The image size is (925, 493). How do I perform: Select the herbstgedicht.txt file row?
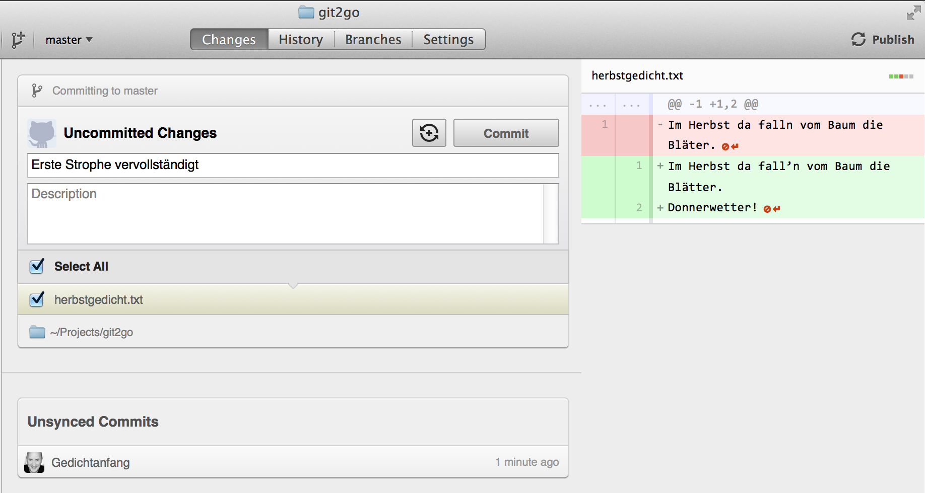coord(293,299)
